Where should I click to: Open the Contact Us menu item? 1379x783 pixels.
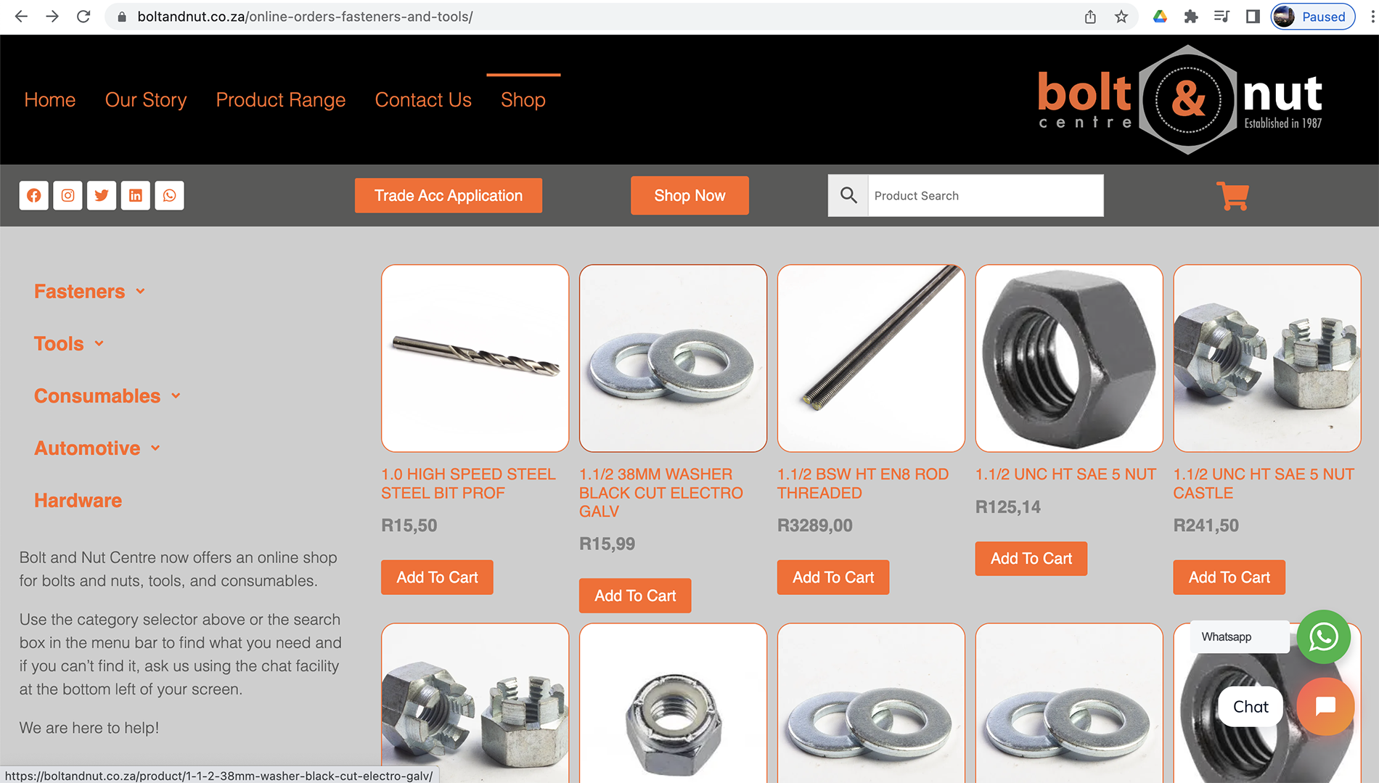pyautogui.click(x=423, y=99)
